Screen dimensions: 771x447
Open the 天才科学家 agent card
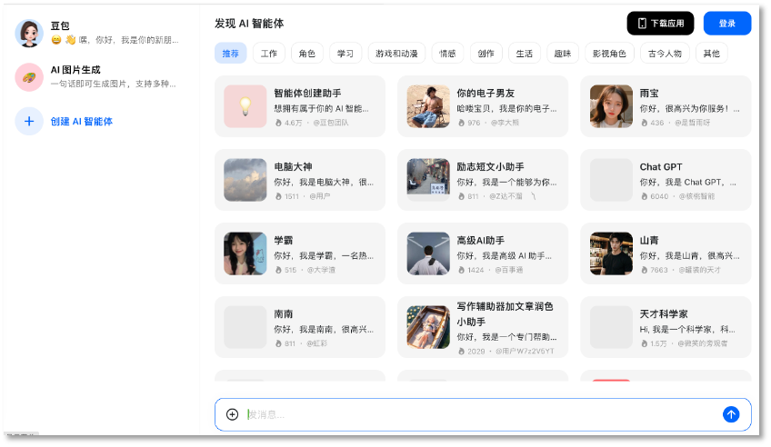pos(666,327)
